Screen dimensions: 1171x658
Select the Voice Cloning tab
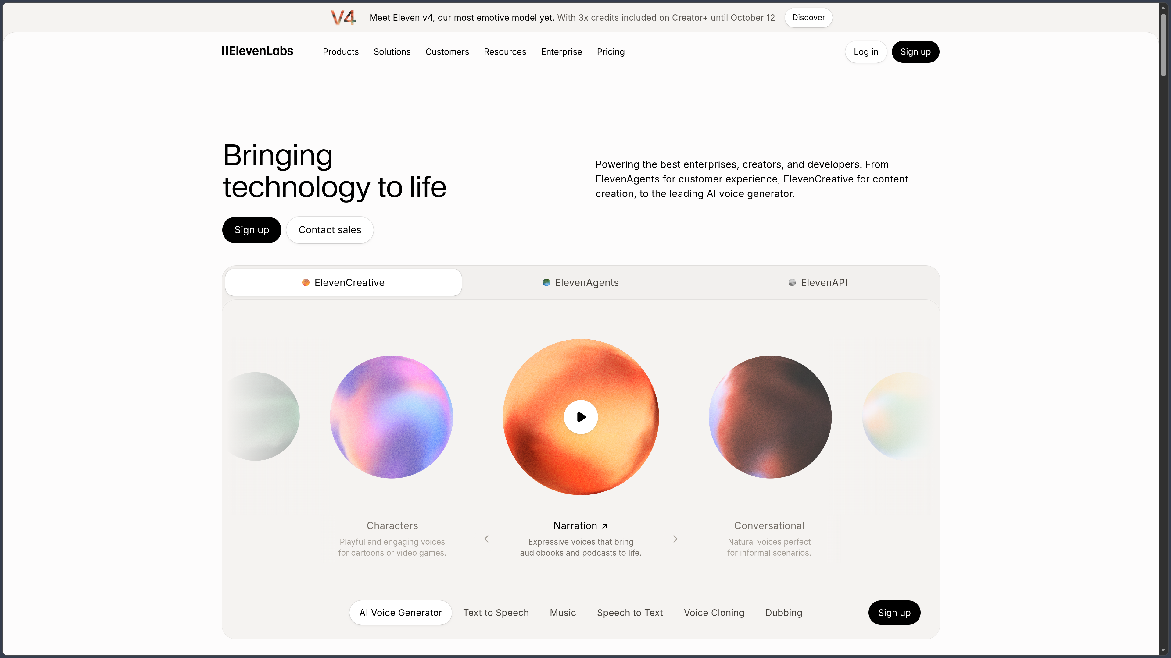pyautogui.click(x=714, y=613)
